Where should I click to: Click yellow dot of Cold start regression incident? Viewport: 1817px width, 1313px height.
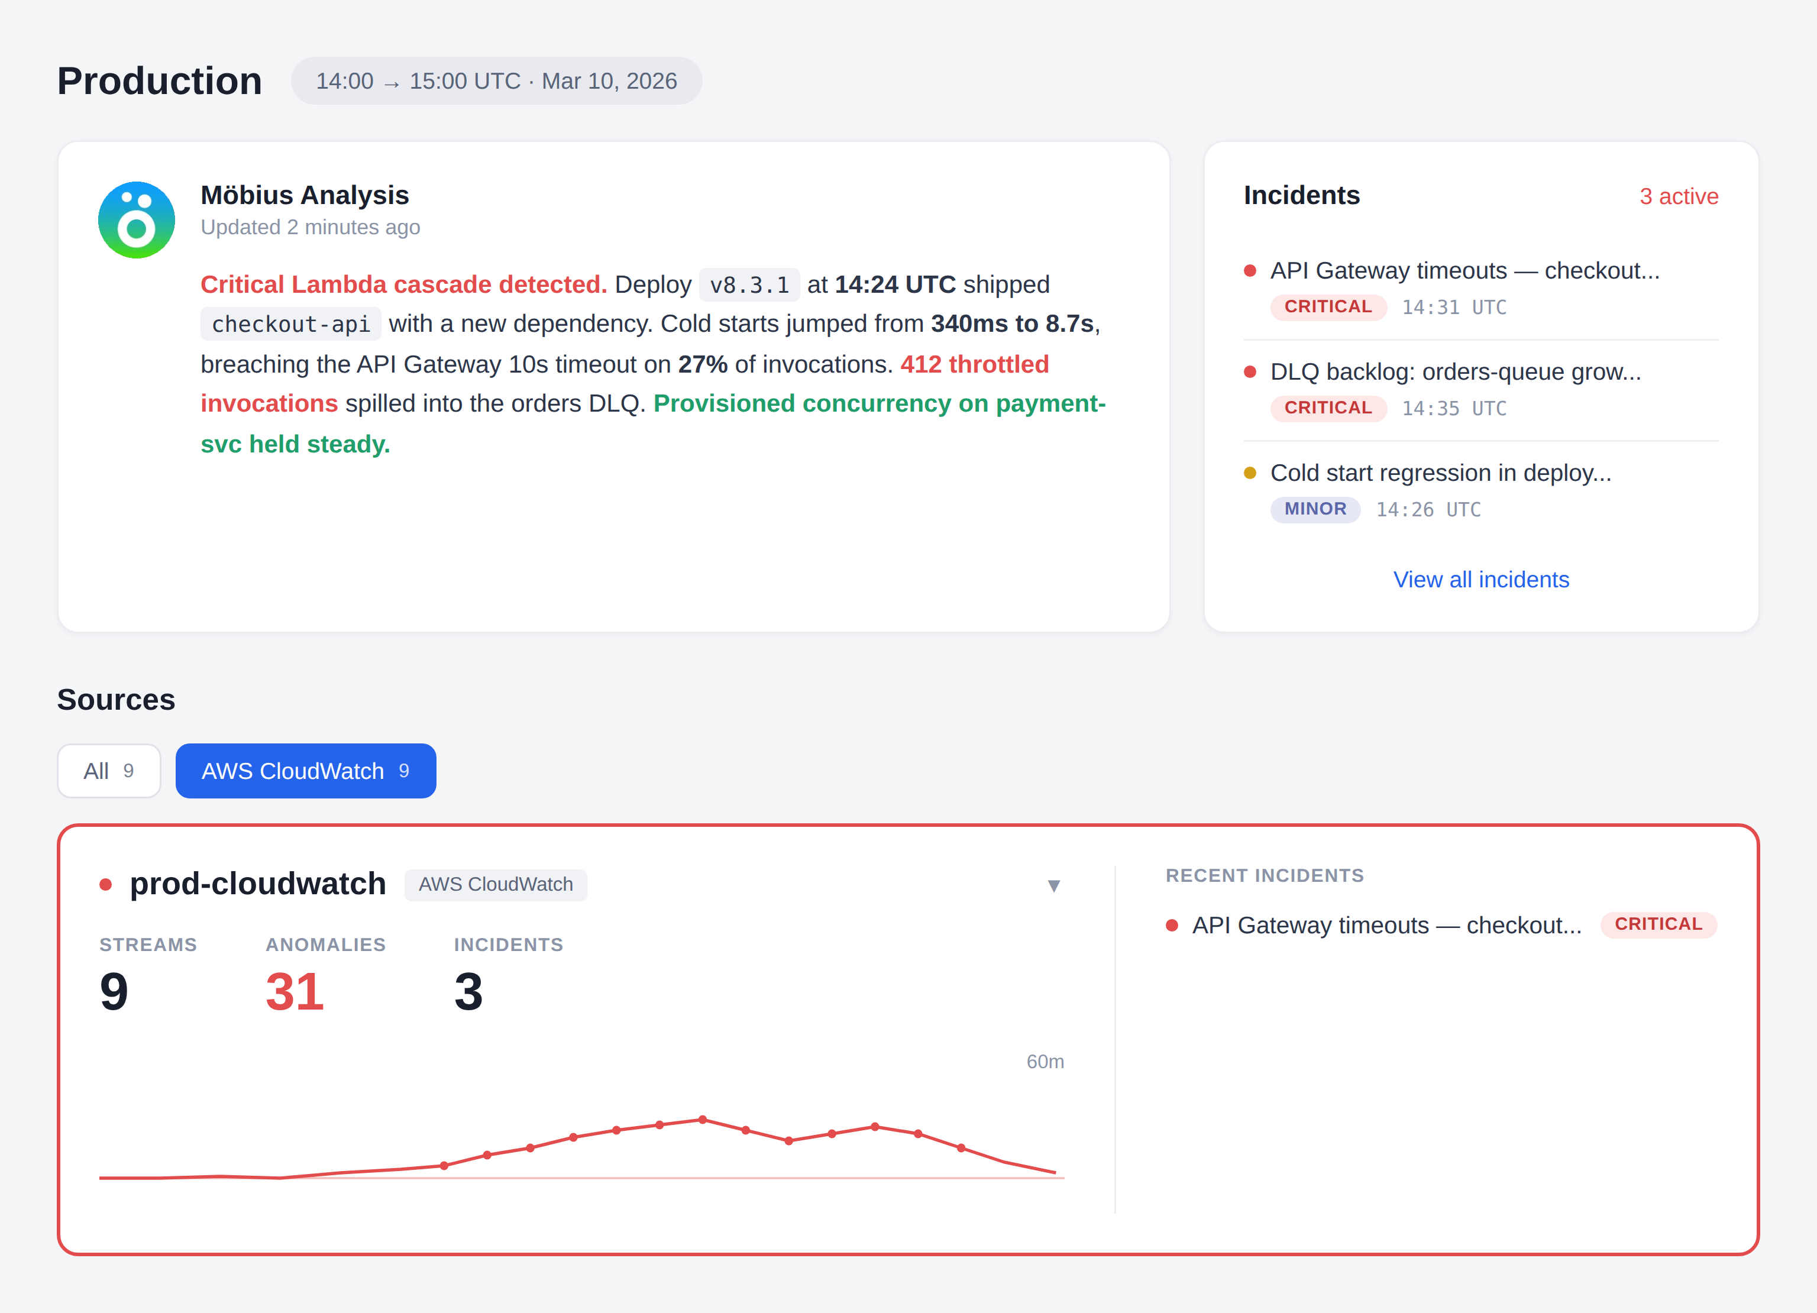coord(1249,473)
